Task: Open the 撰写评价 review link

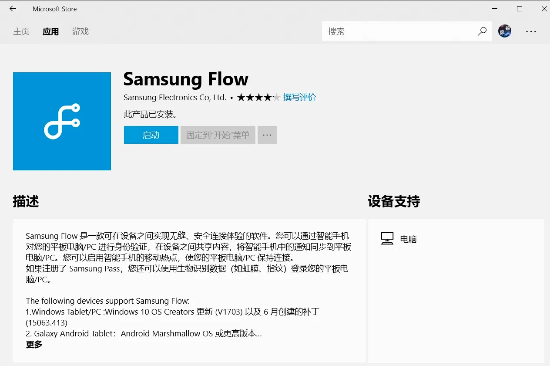Action: (299, 98)
